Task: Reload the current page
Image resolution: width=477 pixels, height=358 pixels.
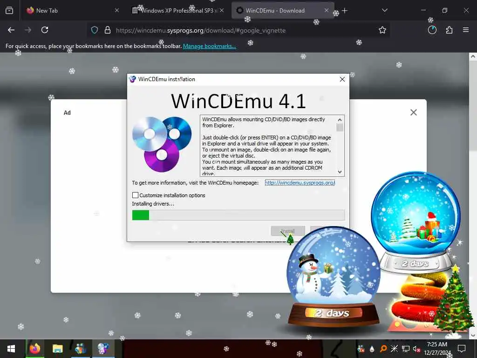Action: 45,30
